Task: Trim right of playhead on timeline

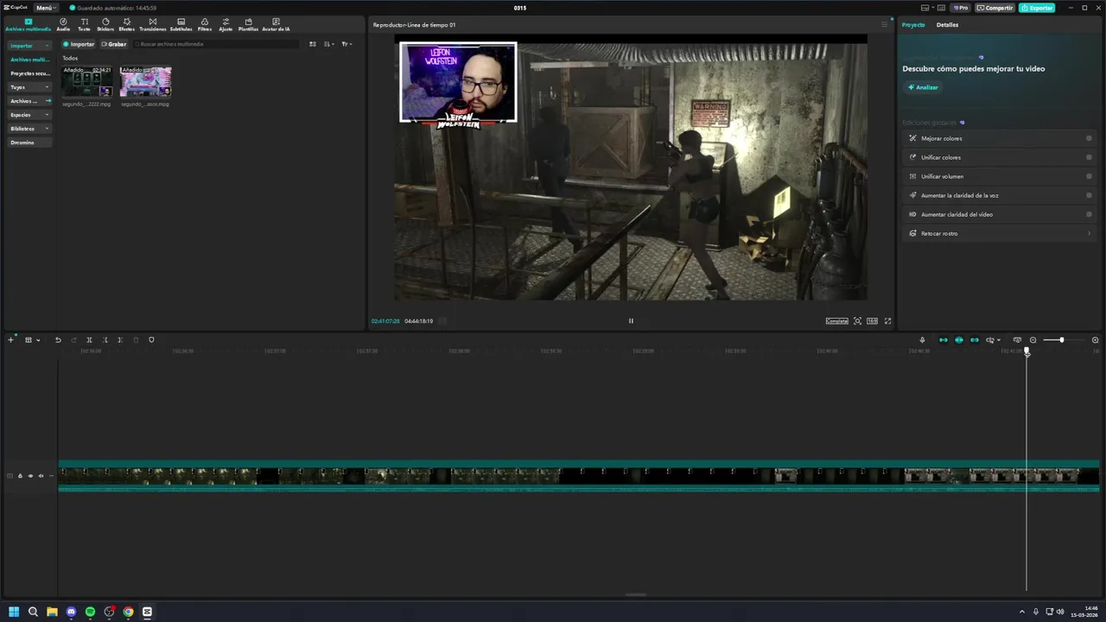Action: pyautogui.click(x=120, y=340)
